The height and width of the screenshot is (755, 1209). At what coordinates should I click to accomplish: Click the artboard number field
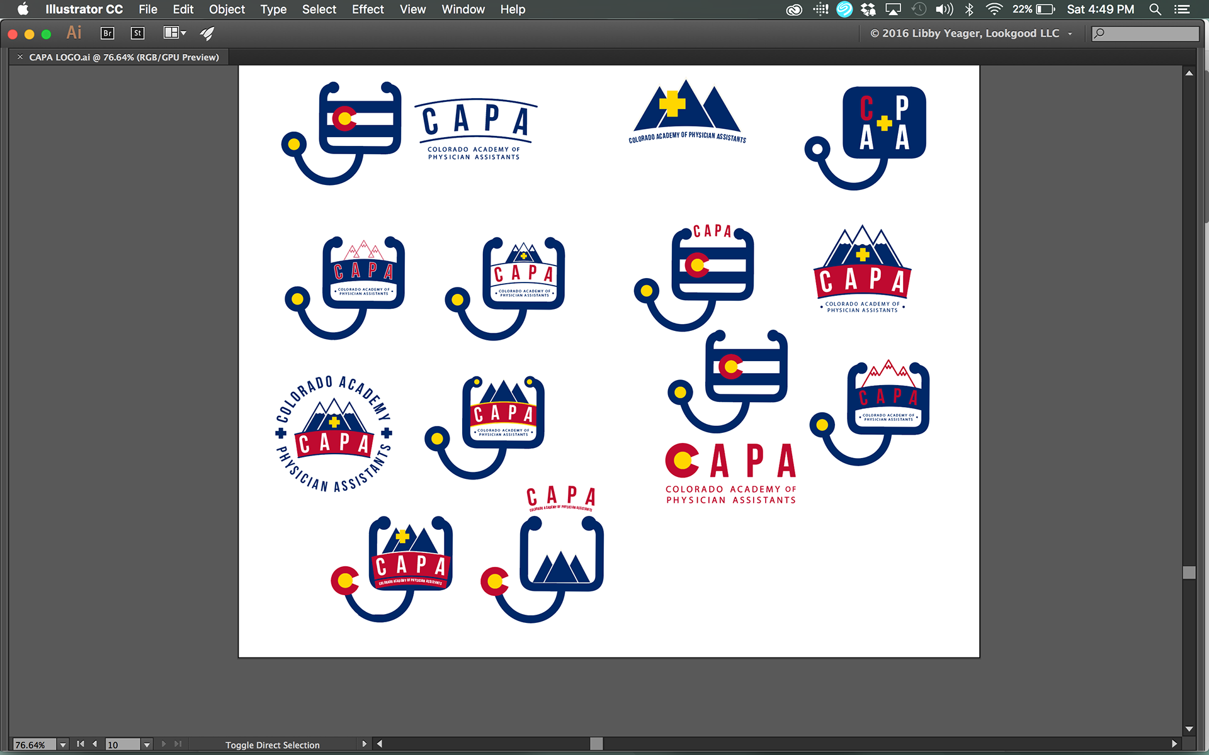pyautogui.click(x=122, y=745)
